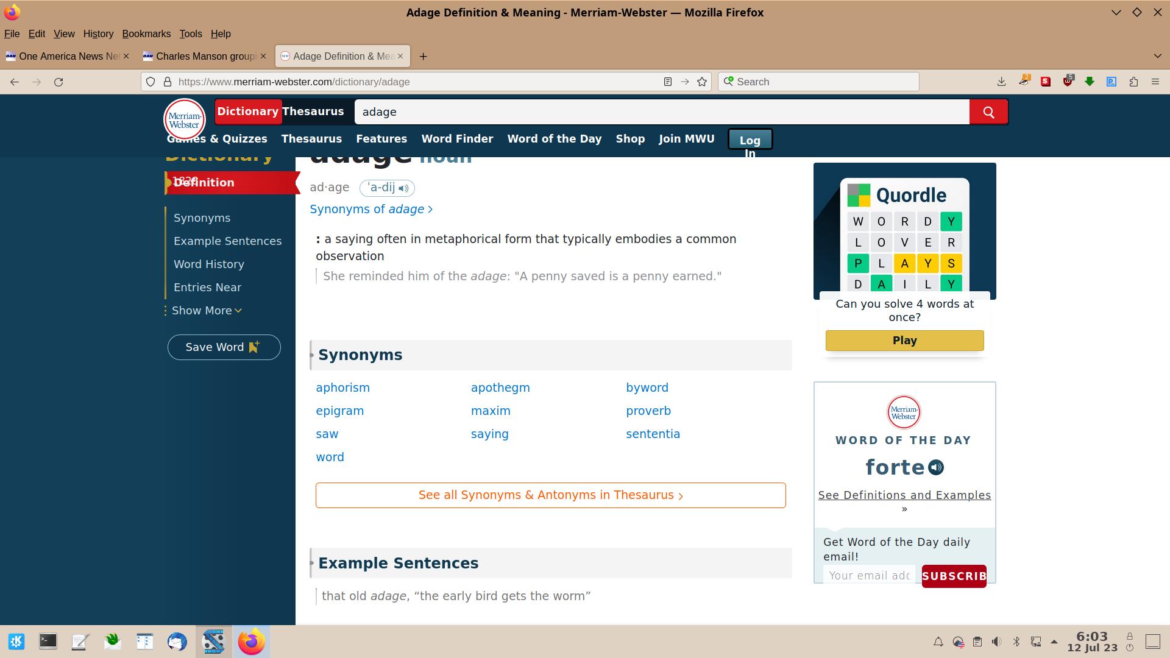Open the synonym link for aphorism
This screenshot has width=1170, height=658.
342,387
